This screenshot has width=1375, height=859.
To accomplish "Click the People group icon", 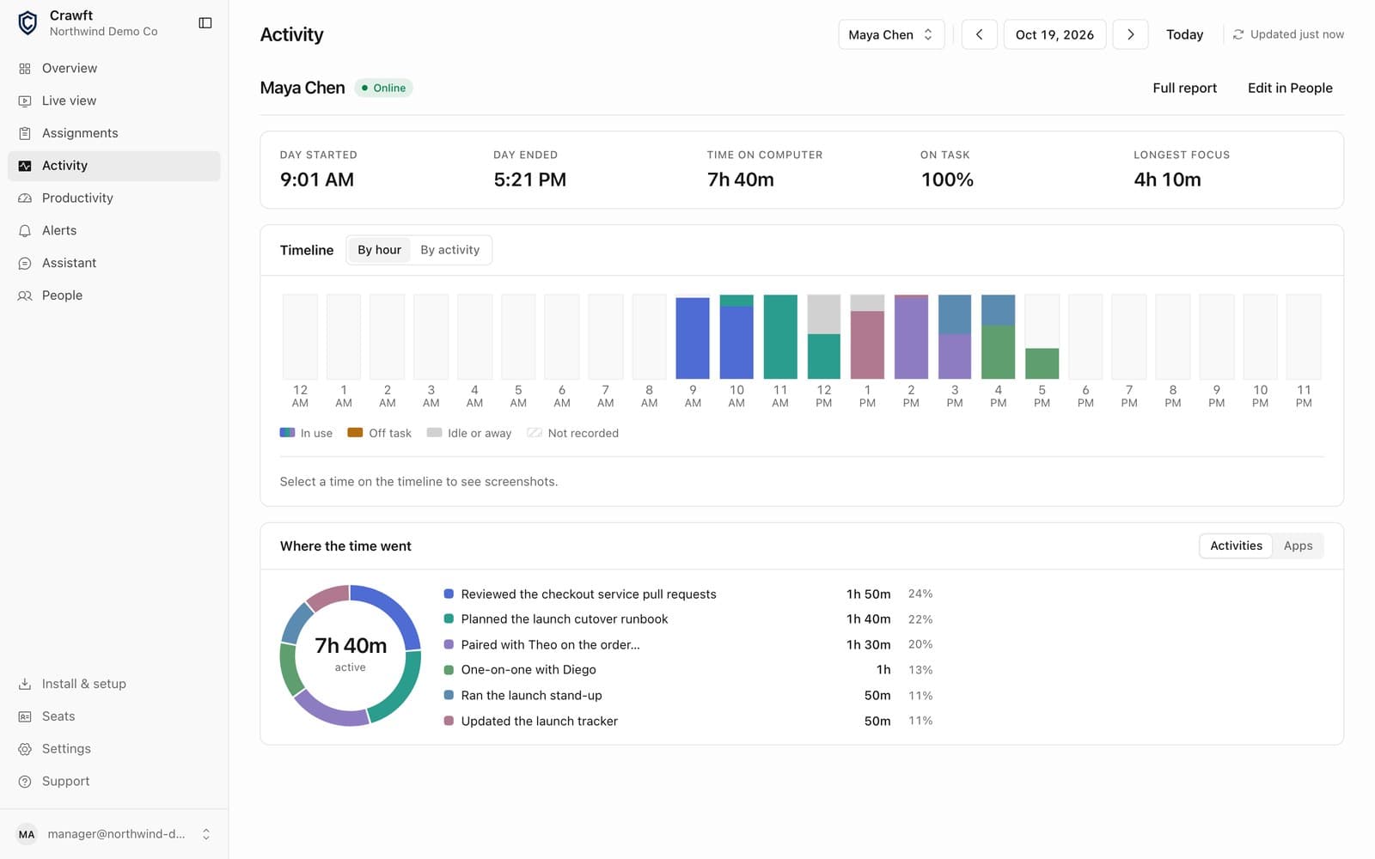I will pos(25,295).
